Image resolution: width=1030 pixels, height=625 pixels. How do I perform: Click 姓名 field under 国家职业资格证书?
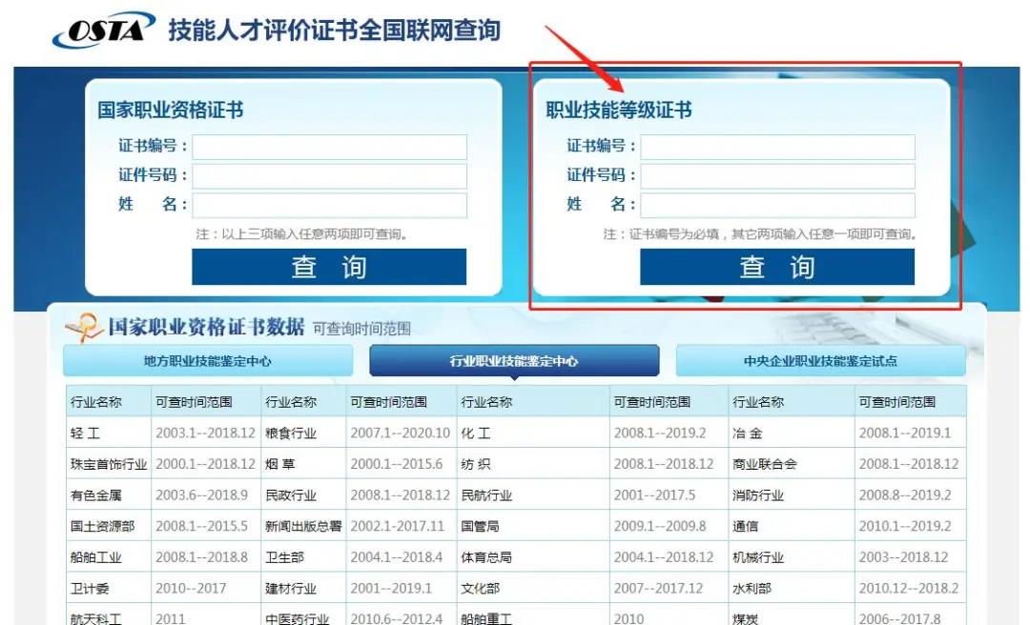330,205
